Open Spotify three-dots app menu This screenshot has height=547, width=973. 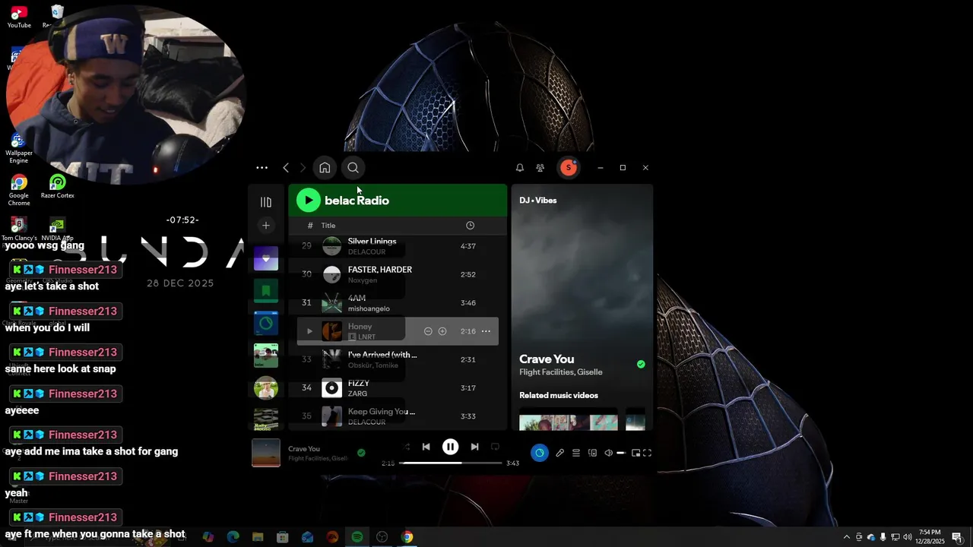click(261, 168)
